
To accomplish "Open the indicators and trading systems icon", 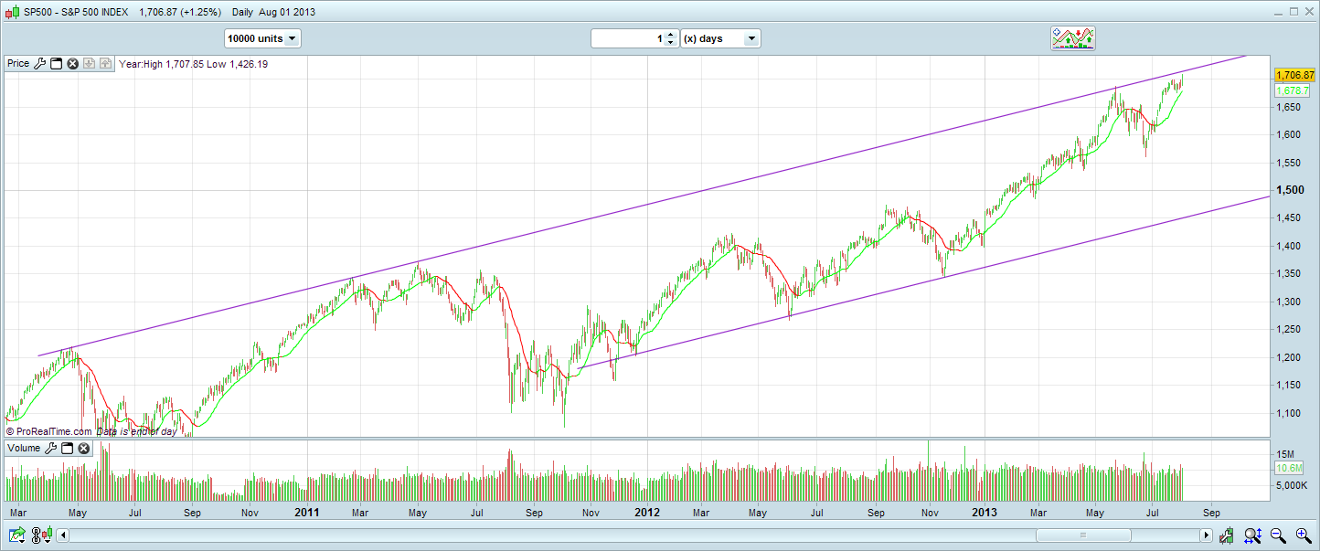I will point(1072,38).
